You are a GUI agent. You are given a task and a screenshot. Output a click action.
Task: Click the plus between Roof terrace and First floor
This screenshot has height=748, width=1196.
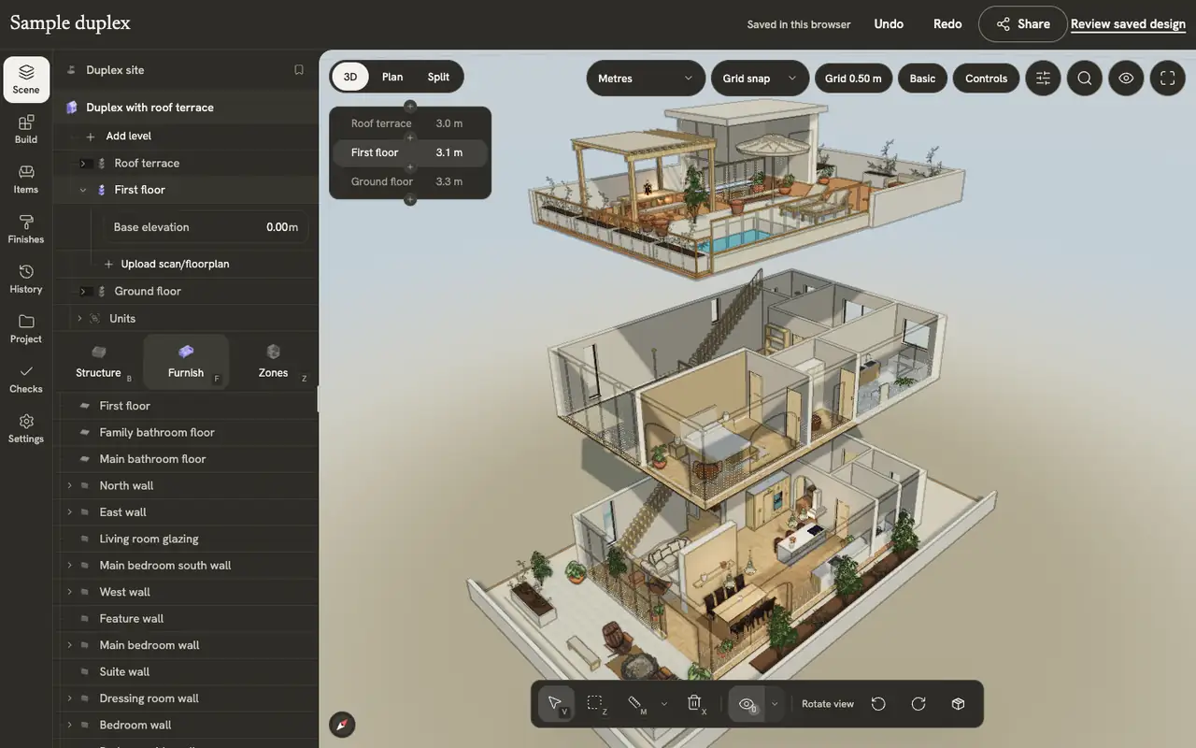tap(409, 137)
